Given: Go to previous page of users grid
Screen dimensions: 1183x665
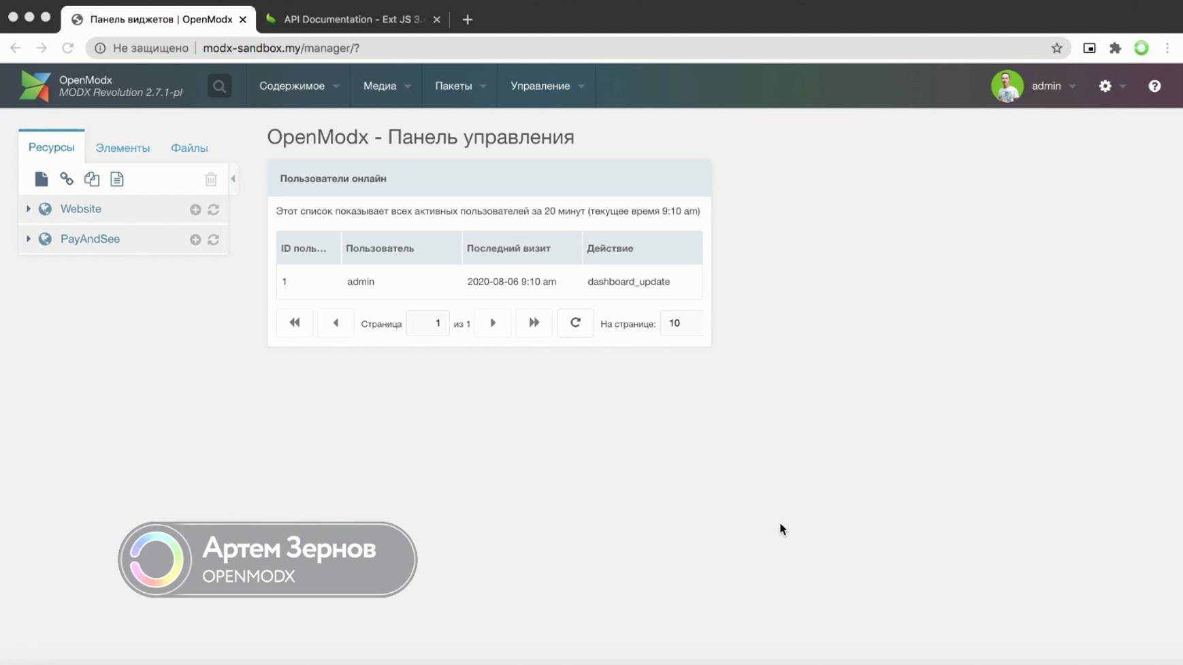Looking at the screenshot, I should pos(336,323).
